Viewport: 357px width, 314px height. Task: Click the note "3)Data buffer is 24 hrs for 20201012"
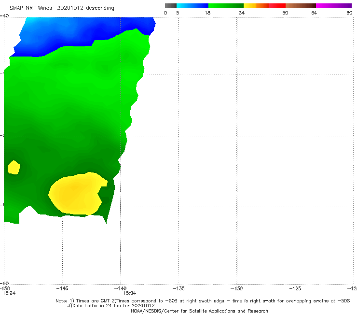click(111, 306)
